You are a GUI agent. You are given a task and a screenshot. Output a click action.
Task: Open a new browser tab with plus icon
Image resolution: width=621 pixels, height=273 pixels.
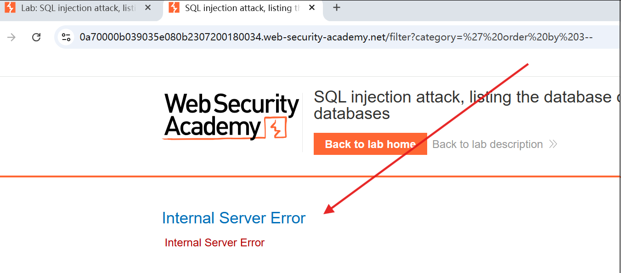coord(337,8)
